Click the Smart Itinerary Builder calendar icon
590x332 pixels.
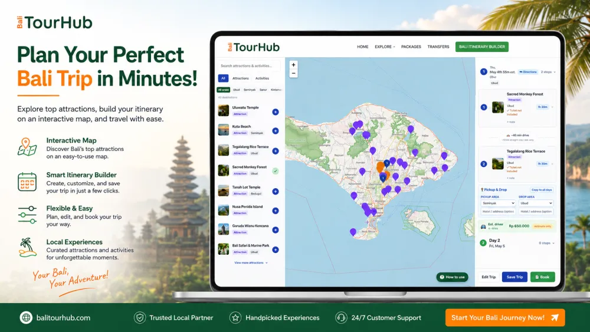coord(27,182)
